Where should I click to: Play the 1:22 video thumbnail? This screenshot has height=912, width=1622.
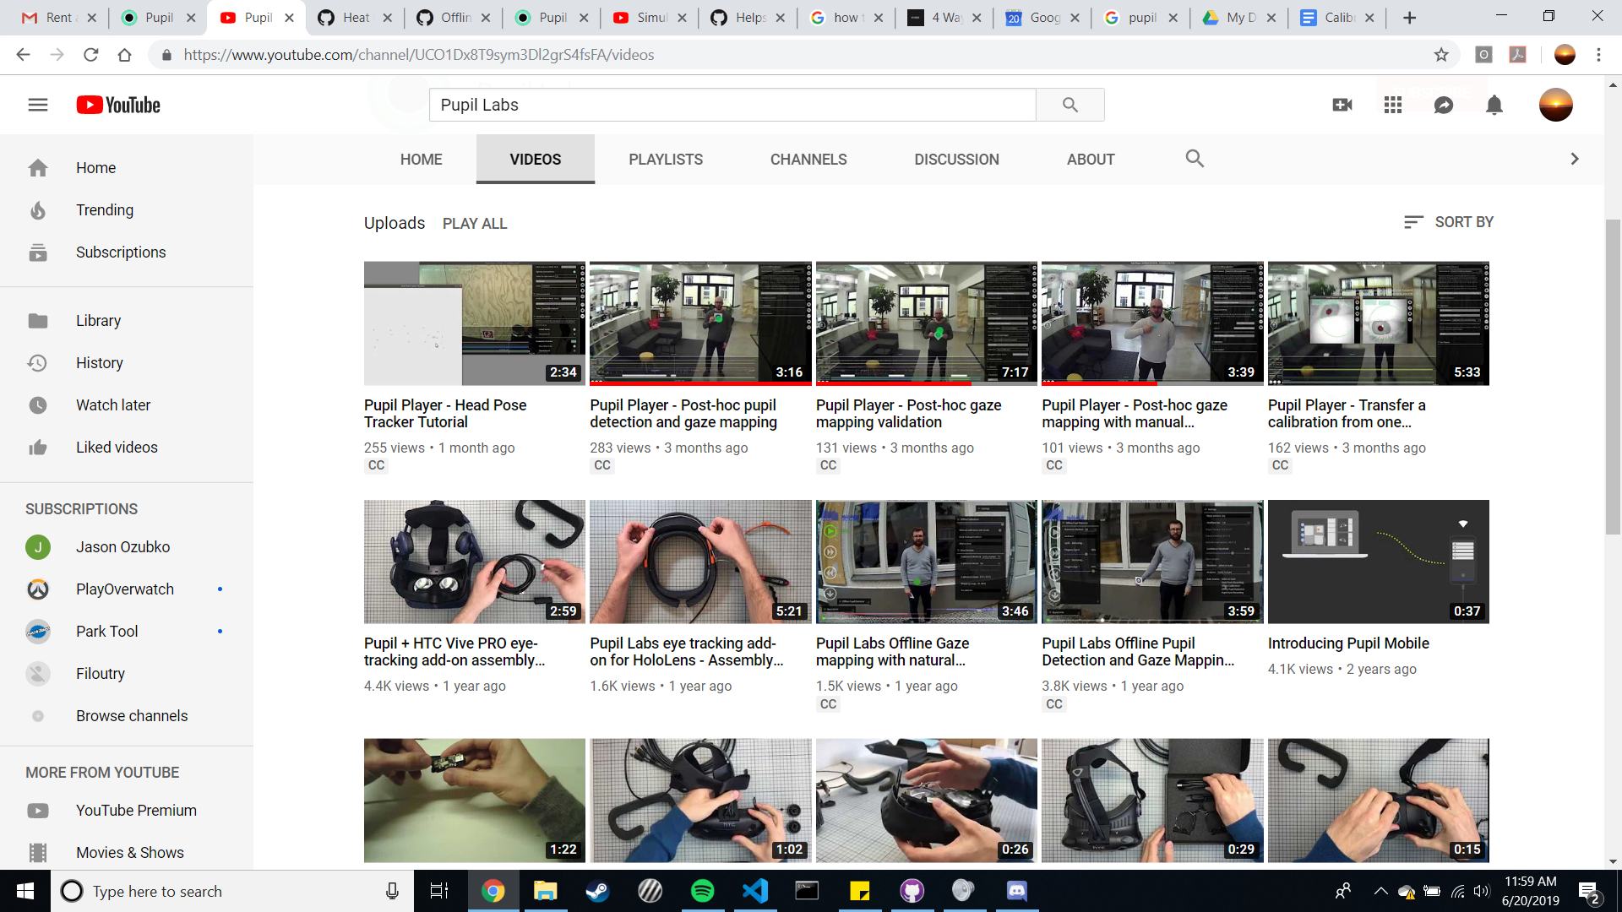tap(475, 801)
